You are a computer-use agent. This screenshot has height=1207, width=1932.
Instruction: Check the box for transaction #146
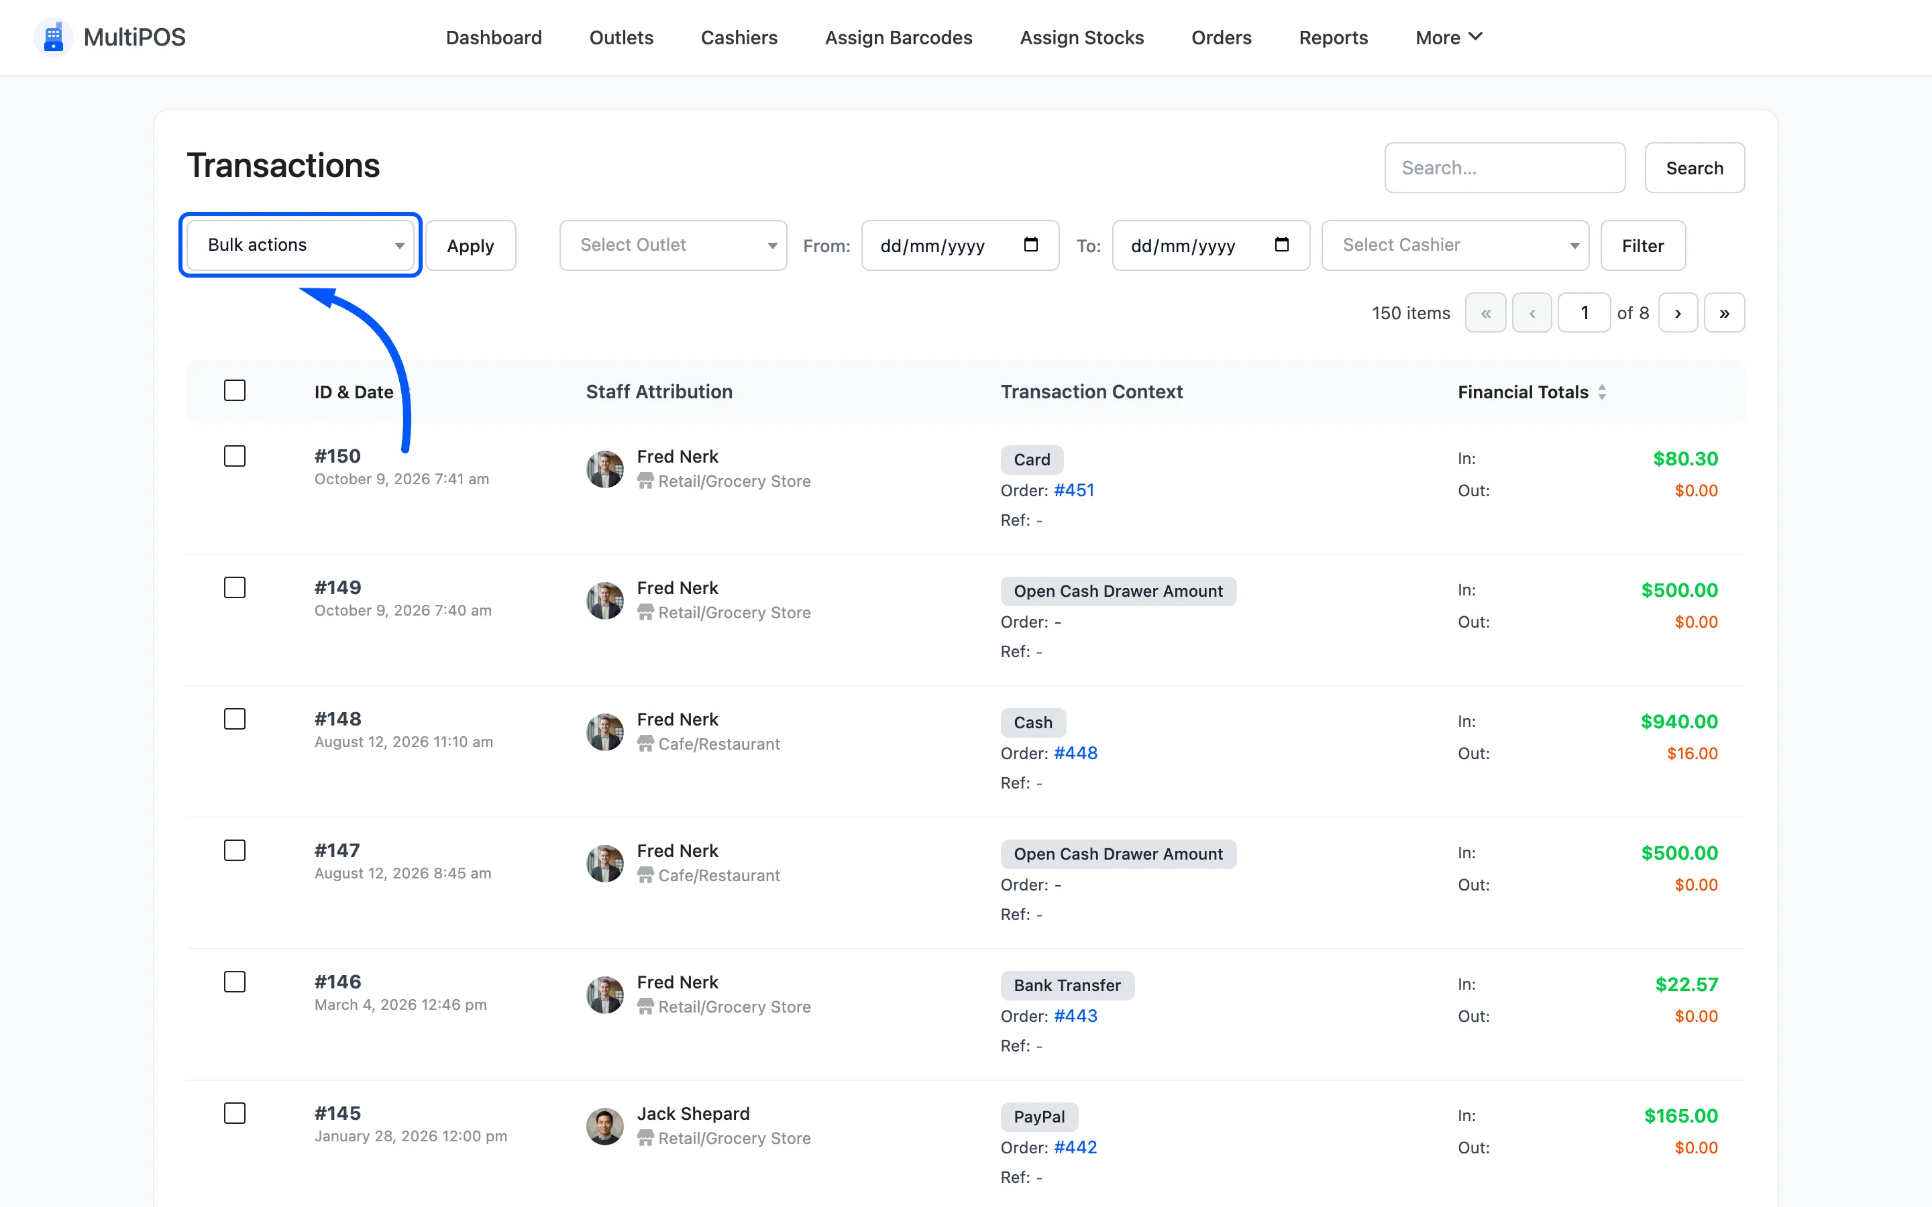pyautogui.click(x=235, y=982)
